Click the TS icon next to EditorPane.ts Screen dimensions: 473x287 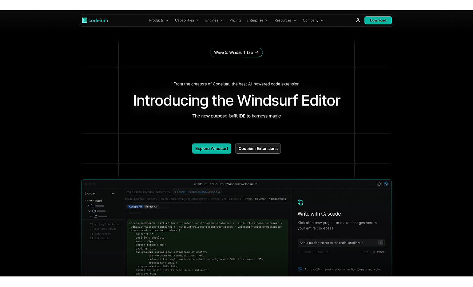tap(92, 233)
